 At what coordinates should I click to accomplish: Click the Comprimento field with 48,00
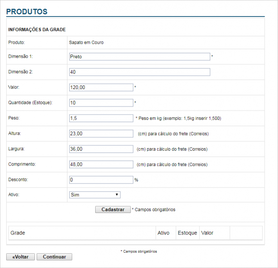pos(101,164)
